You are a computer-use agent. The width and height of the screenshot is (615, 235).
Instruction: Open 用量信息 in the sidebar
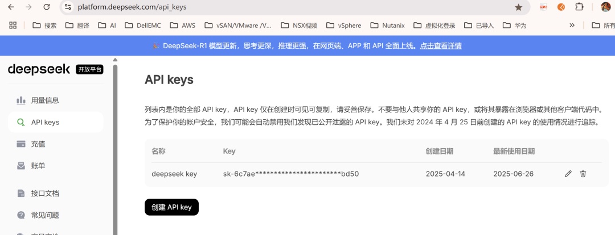pos(56,100)
